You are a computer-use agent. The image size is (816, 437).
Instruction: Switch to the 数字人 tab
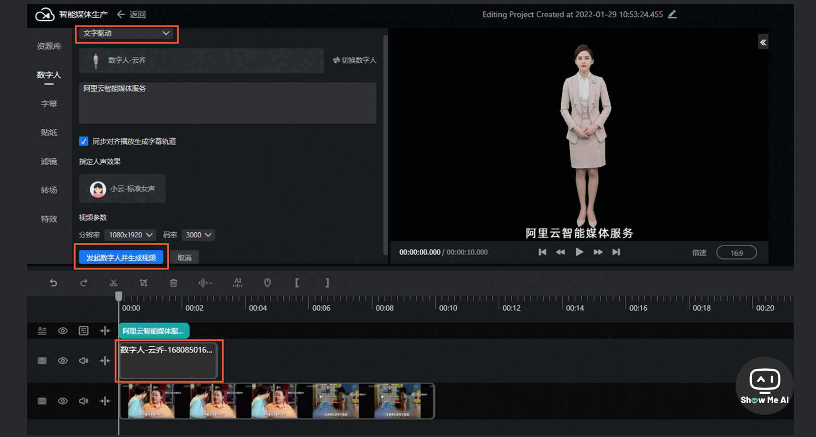click(49, 75)
